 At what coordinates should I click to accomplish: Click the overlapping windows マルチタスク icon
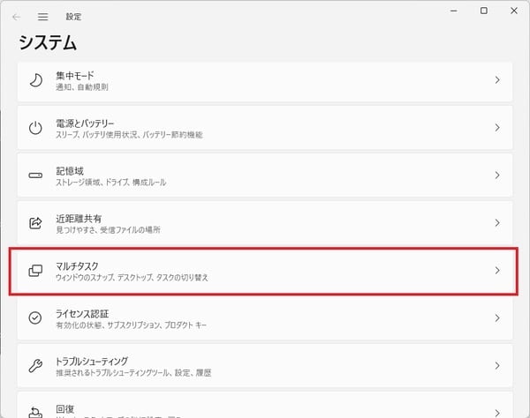[x=35, y=271]
